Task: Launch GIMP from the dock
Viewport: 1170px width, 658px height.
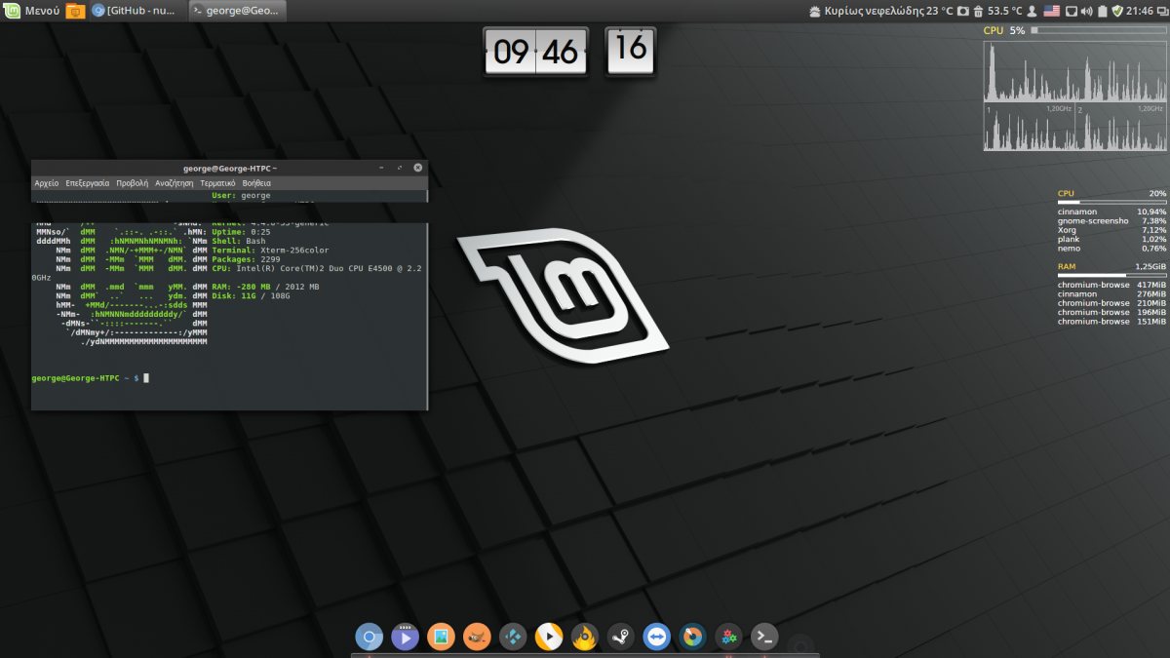Action: coord(477,638)
